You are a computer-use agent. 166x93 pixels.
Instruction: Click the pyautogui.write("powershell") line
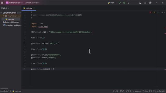coord(46,55)
